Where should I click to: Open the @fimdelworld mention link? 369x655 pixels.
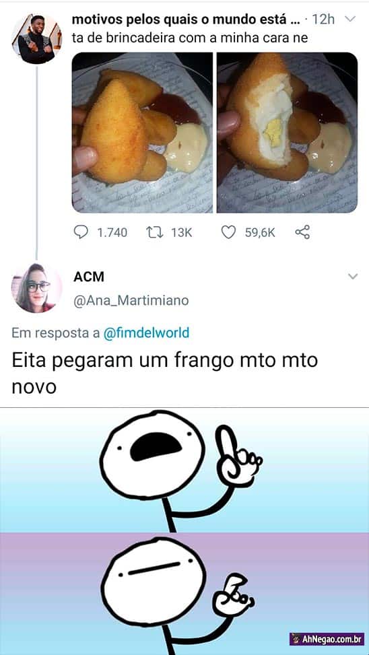(146, 333)
